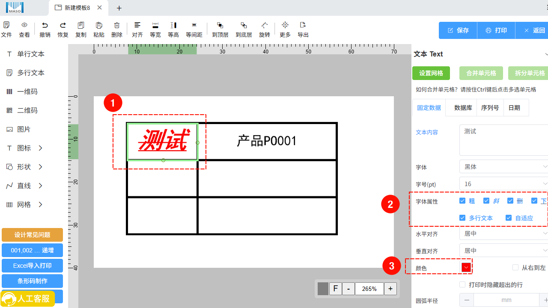
Task: Disable the 自适应 auto-fit checkbox
Action: 509,217
